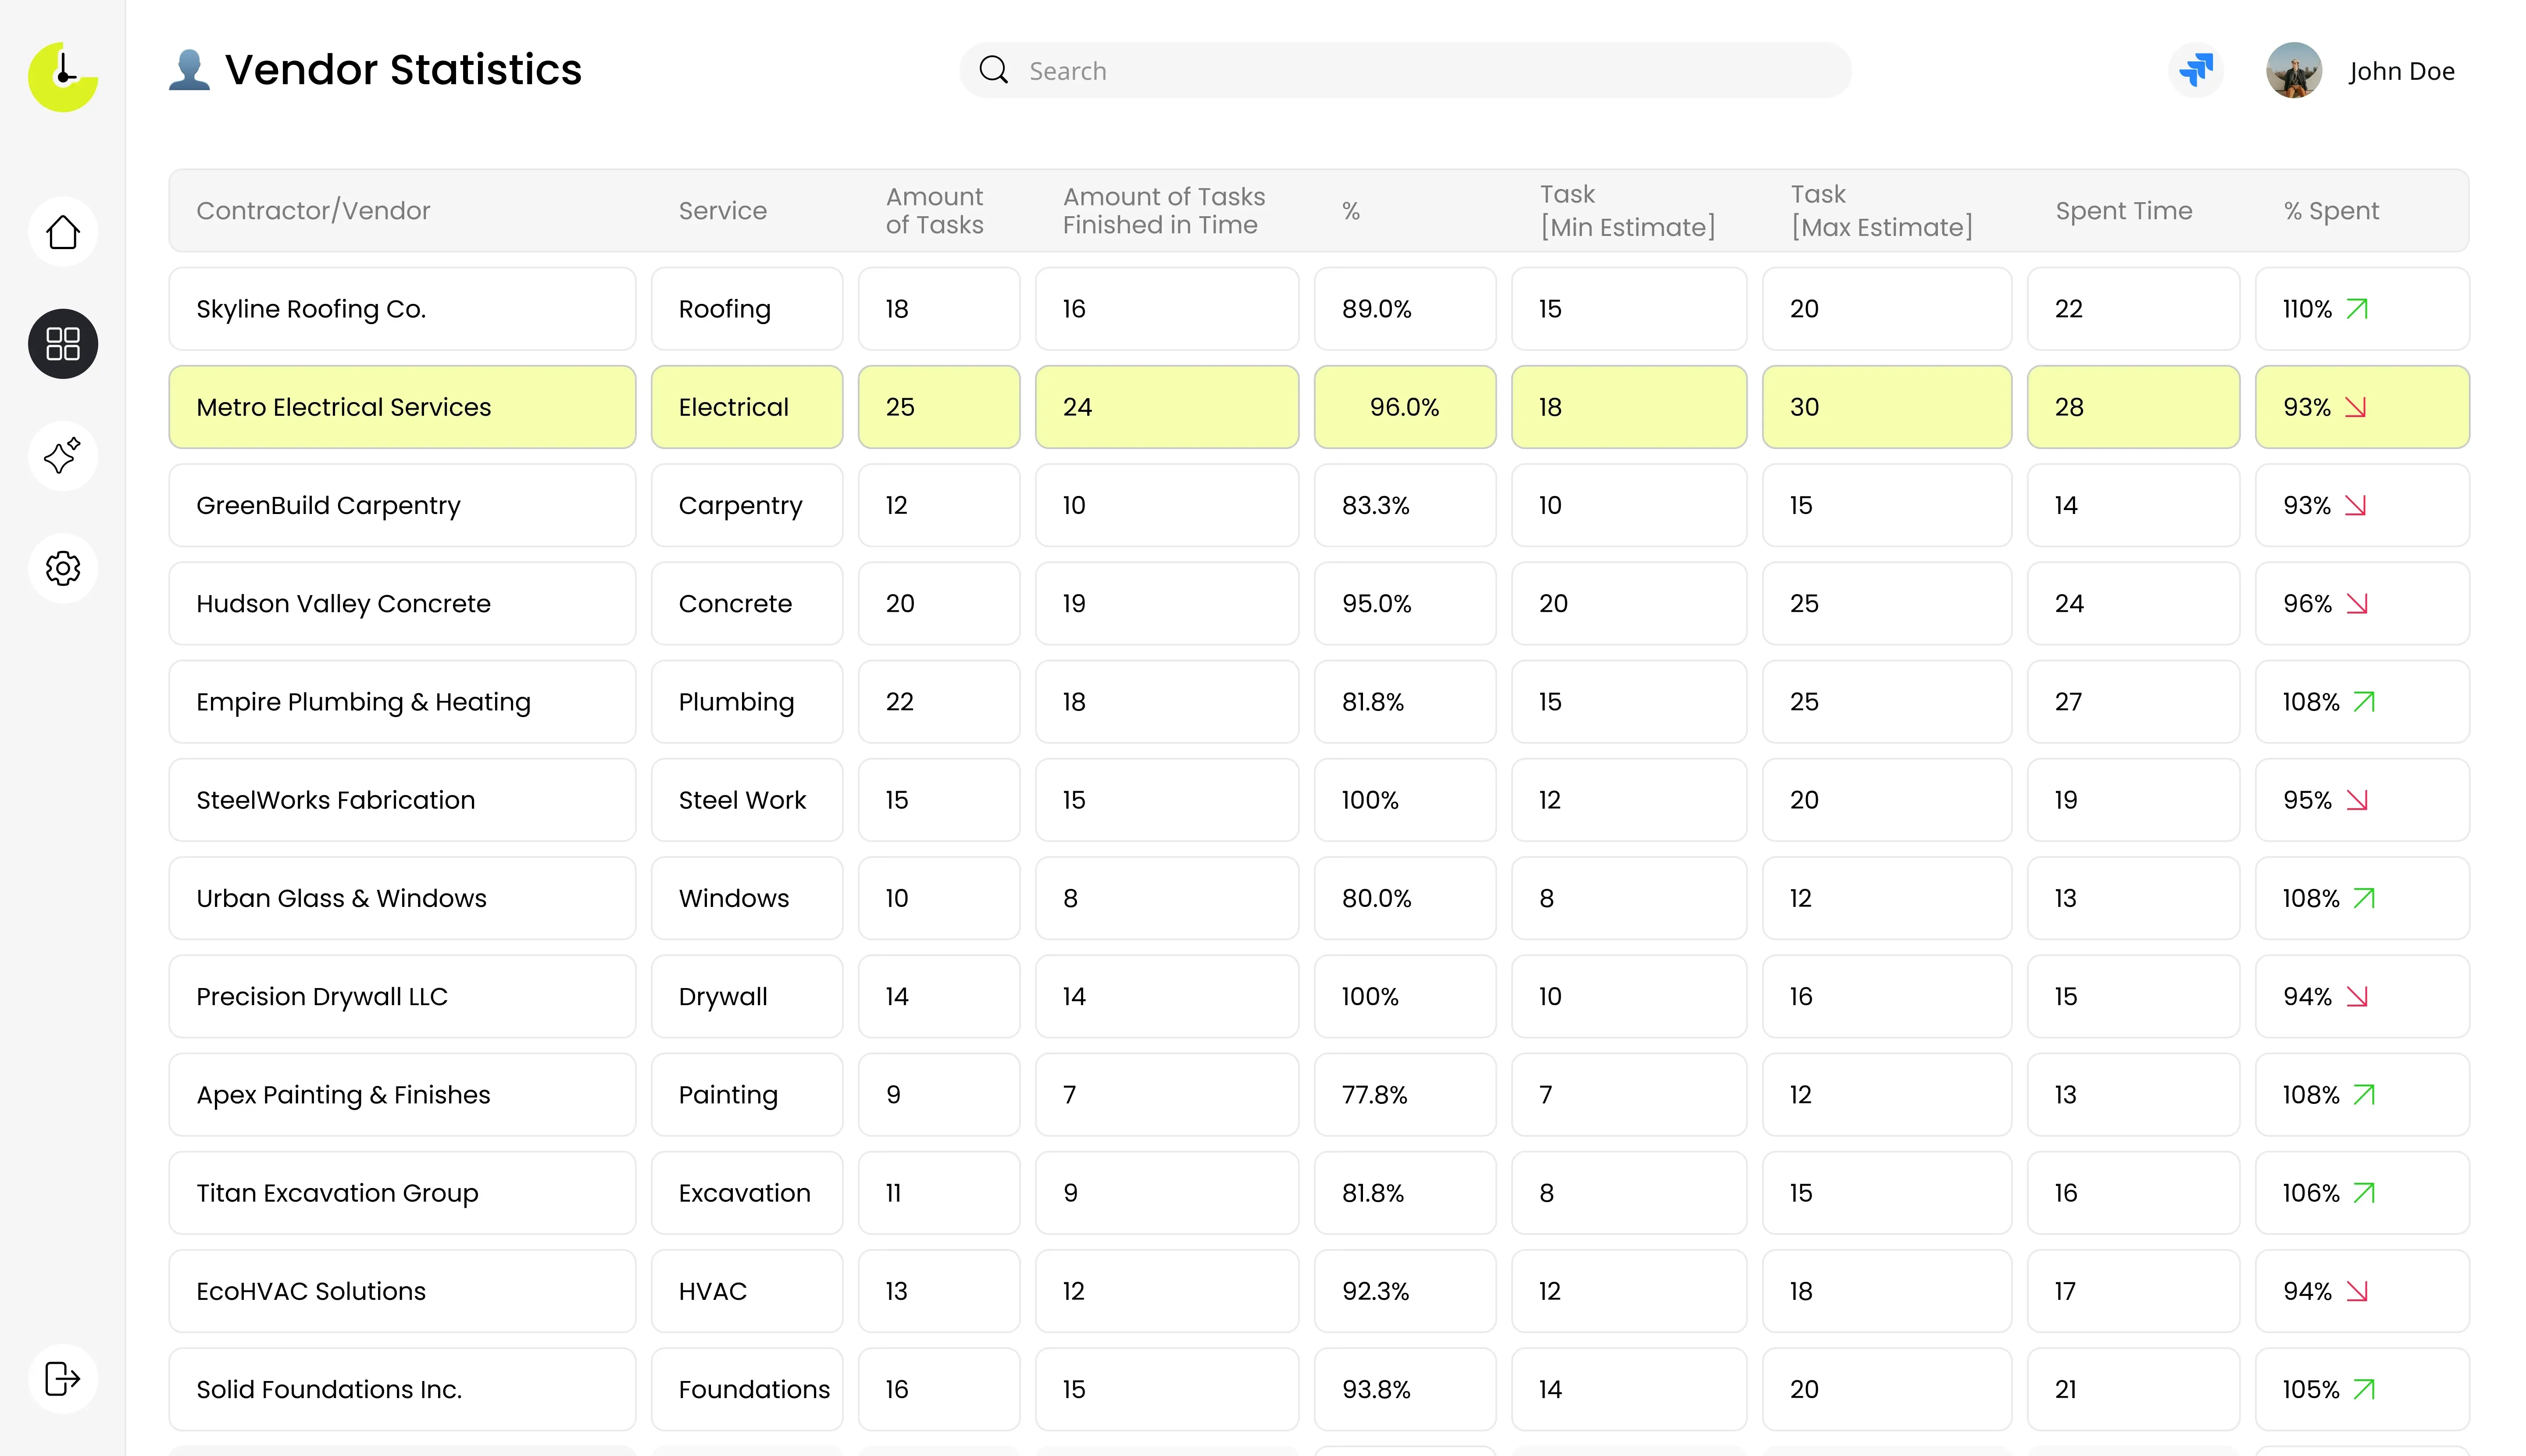The image size is (2526, 1456).
Task: Click the Solid Foundations Inc. vendor
Action: [329, 1389]
